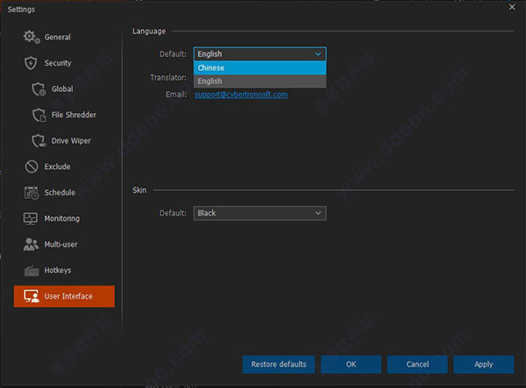Open Schedule using the calendar icon
Screen dimensions: 526x388
coord(32,193)
